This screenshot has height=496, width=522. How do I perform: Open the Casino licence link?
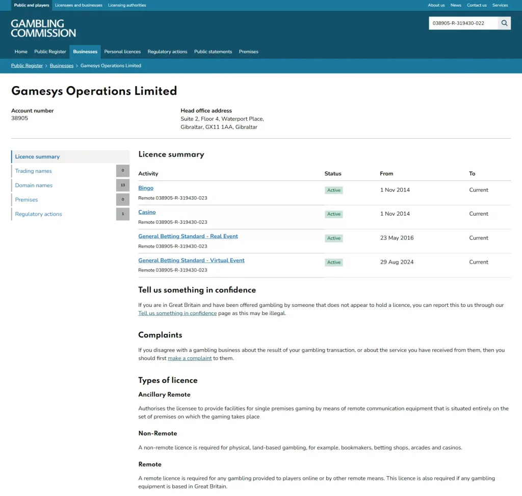pyautogui.click(x=147, y=212)
